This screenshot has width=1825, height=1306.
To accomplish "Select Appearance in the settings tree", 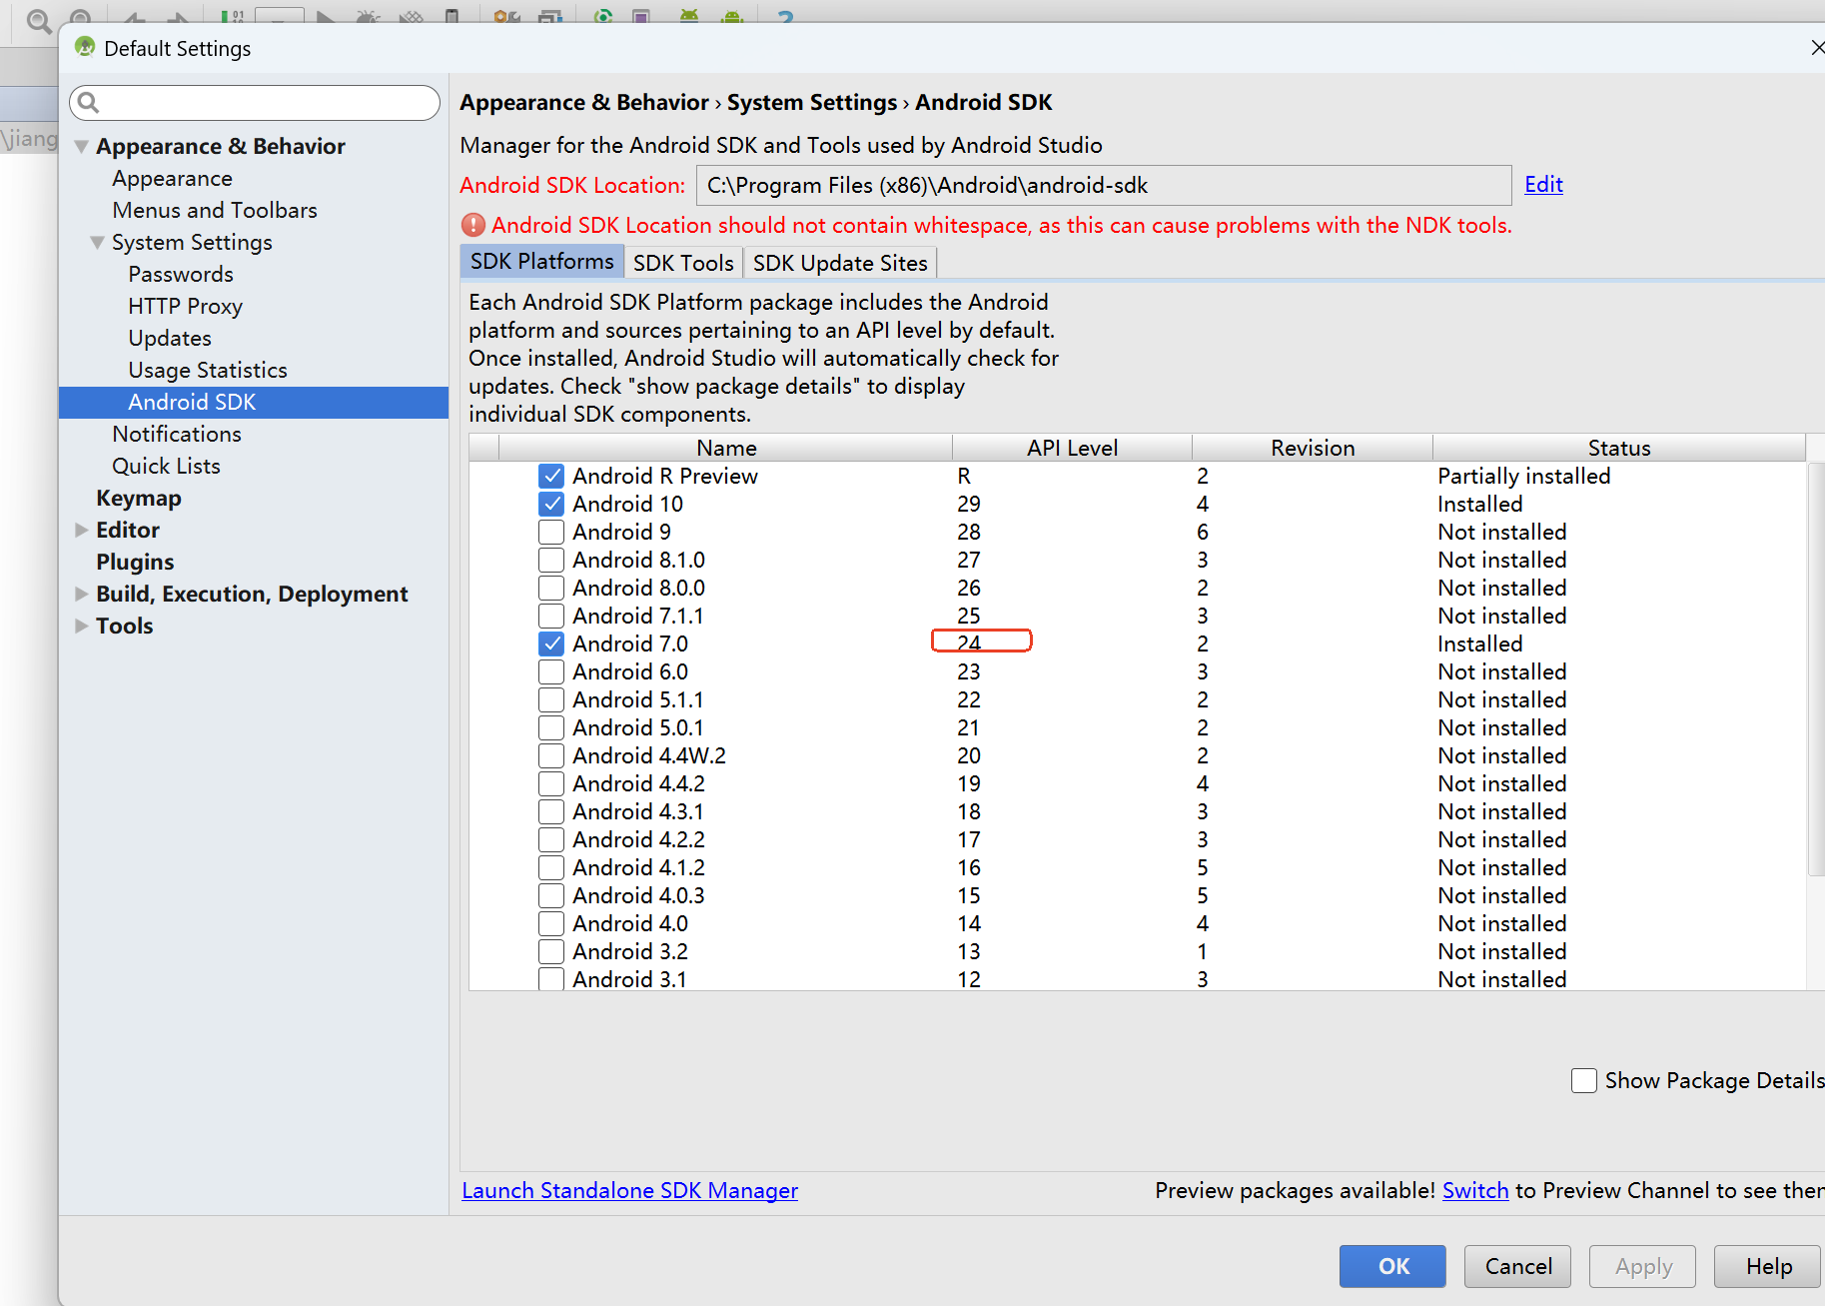I will click(x=172, y=179).
